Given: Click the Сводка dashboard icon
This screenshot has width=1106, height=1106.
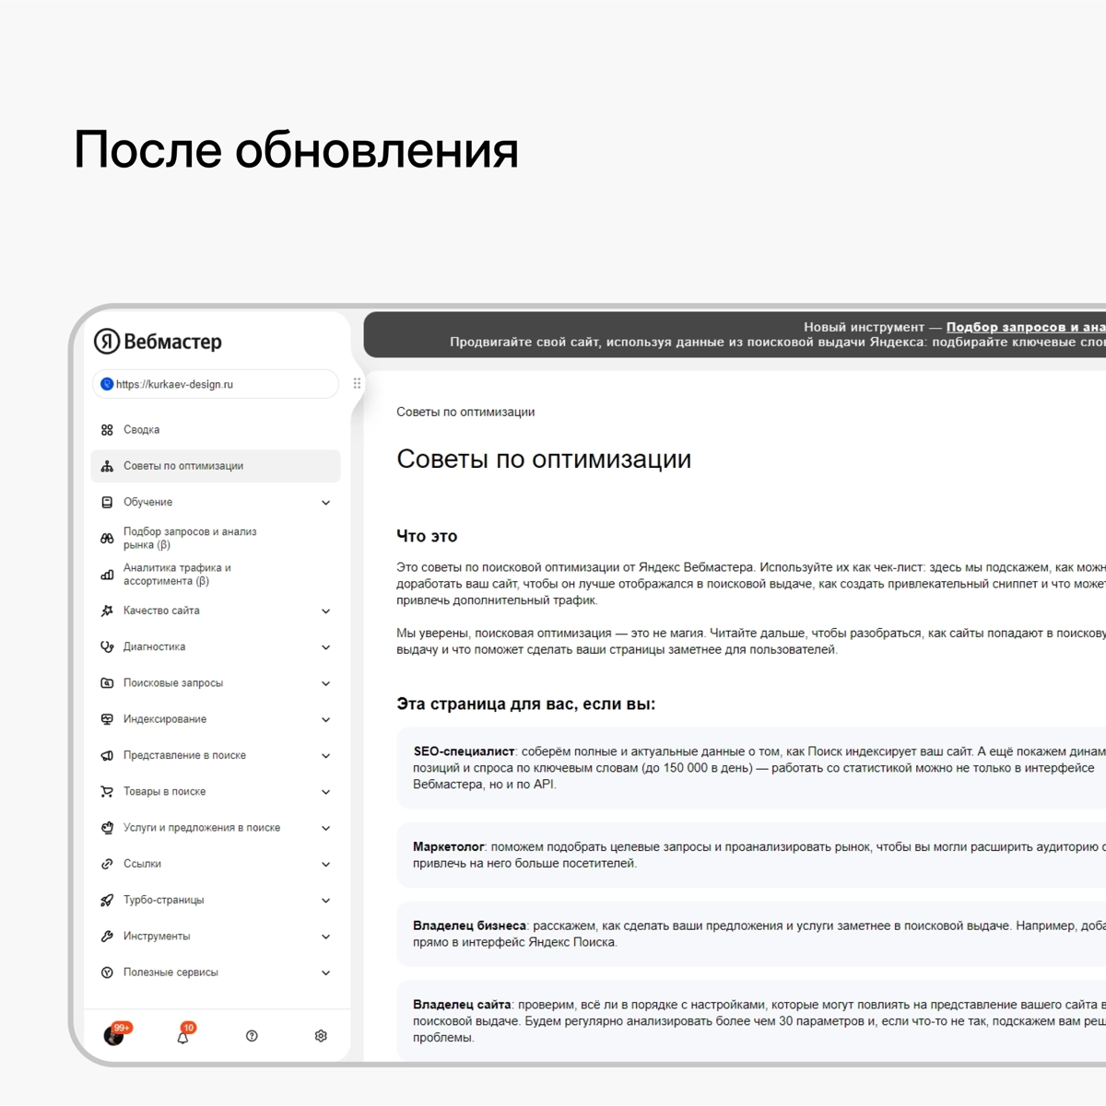Looking at the screenshot, I should 107,430.
